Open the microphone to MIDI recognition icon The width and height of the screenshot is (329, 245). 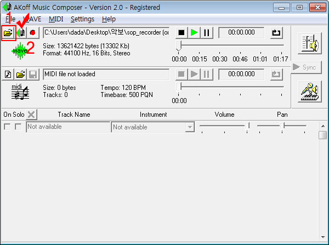[310, 92]
